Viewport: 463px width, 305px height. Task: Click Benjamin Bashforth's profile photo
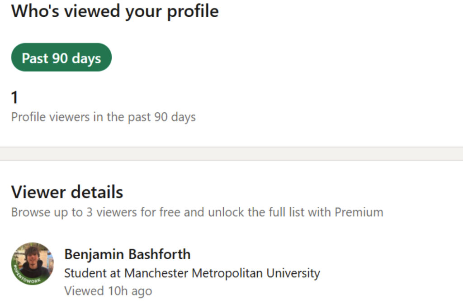coord(33,262)
